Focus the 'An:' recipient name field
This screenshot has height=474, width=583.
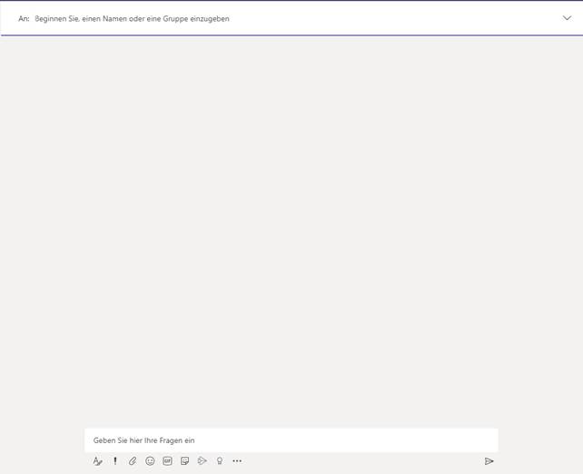pyautogui.click(x=290, y=18)
